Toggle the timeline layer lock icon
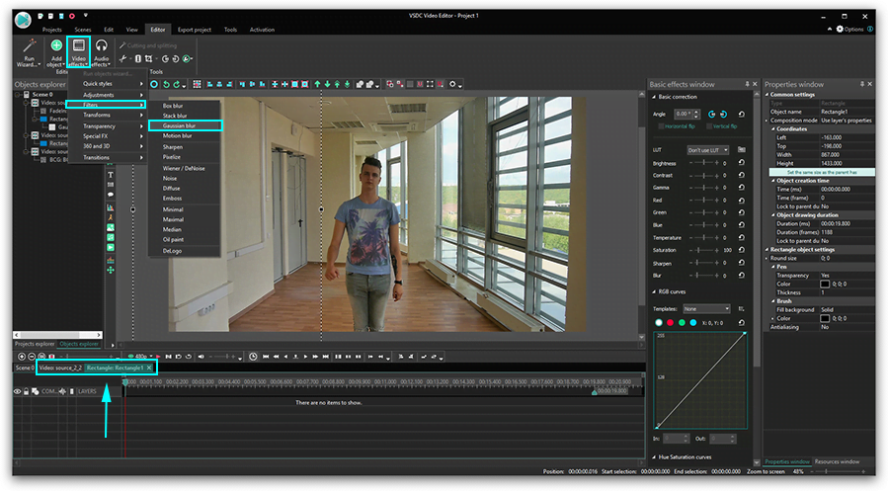 pyautogui.click(x=26, y=391)
